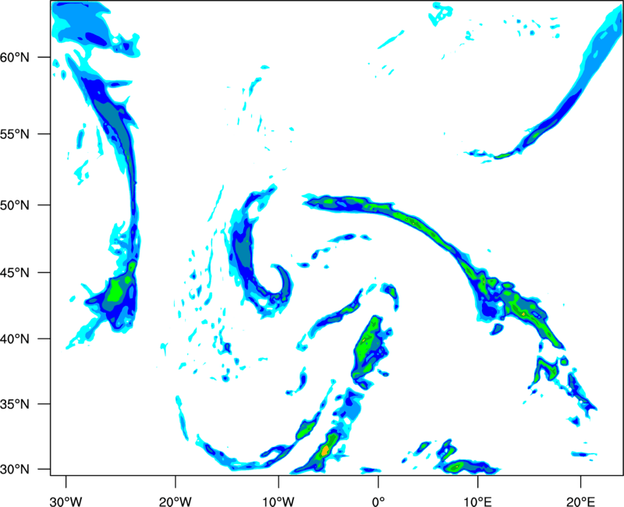Image resolution: width=624 pixels, height=507 pixels.
Task: Click the 50°N latitude label
Action: [15, 205]
